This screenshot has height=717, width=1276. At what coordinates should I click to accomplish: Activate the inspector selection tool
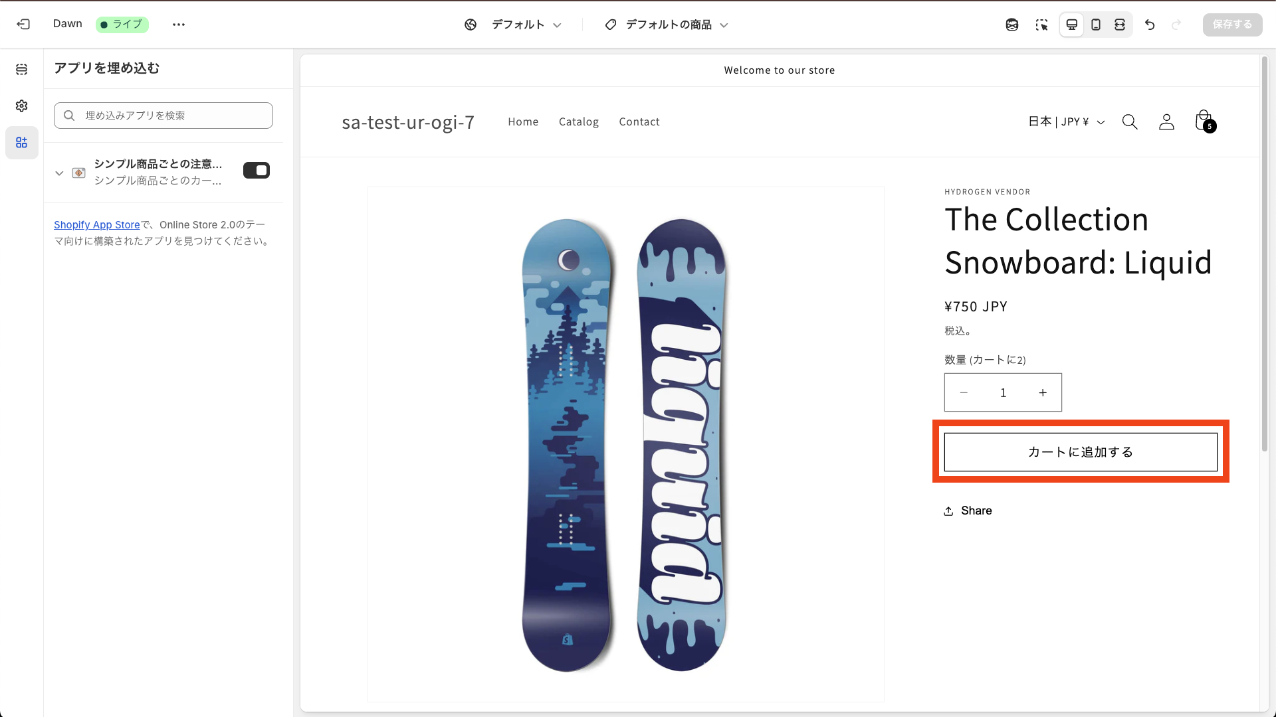(x=1041, y=25)
